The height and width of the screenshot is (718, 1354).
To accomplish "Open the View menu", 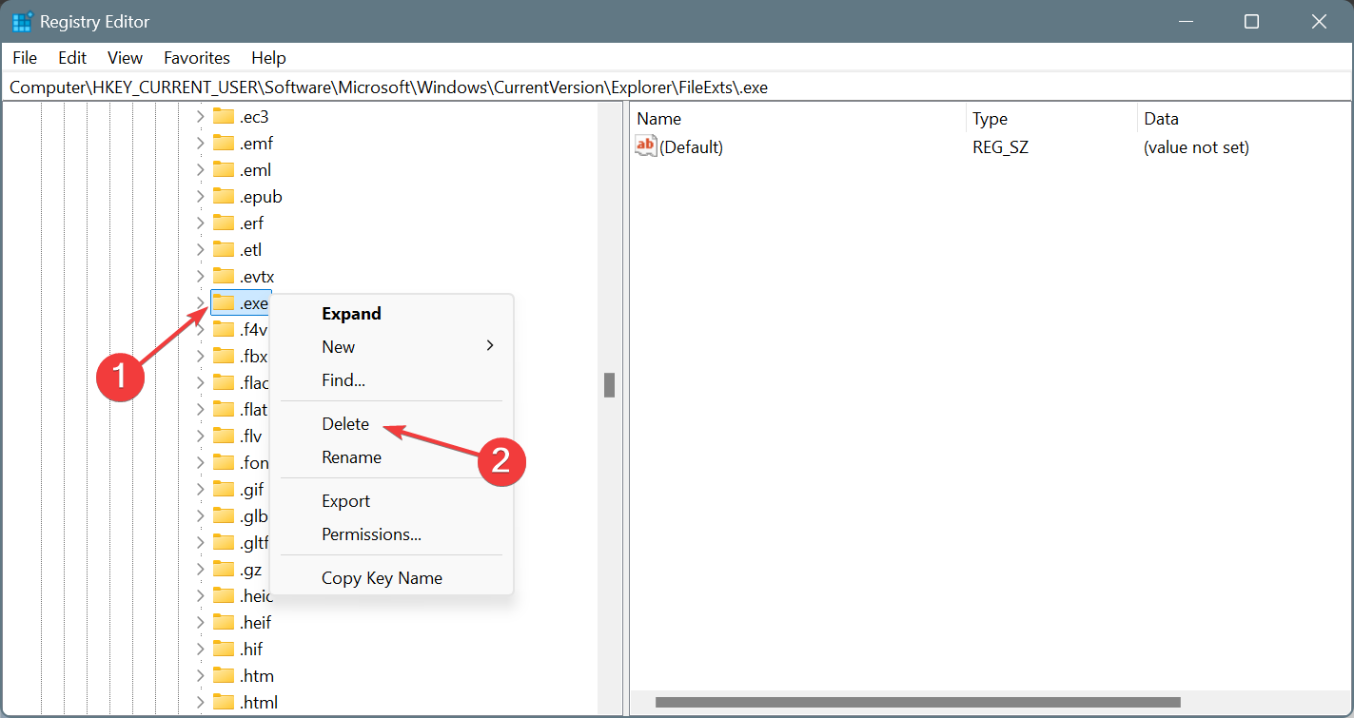I will pyautogui.click(x=125, y=58).
